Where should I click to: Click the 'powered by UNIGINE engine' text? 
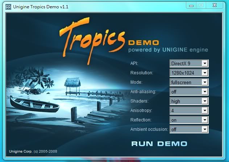pyautogui.click(x=167, y=50)
